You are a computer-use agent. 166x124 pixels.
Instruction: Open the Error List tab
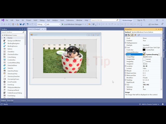[10, 100]
